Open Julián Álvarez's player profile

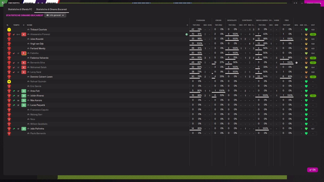click(x=37, y=96)
